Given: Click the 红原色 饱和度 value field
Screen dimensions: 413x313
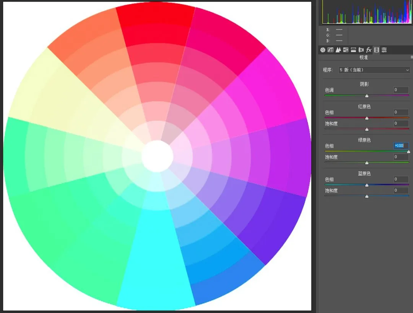Looking at the screenshot, I should [401, 123].
